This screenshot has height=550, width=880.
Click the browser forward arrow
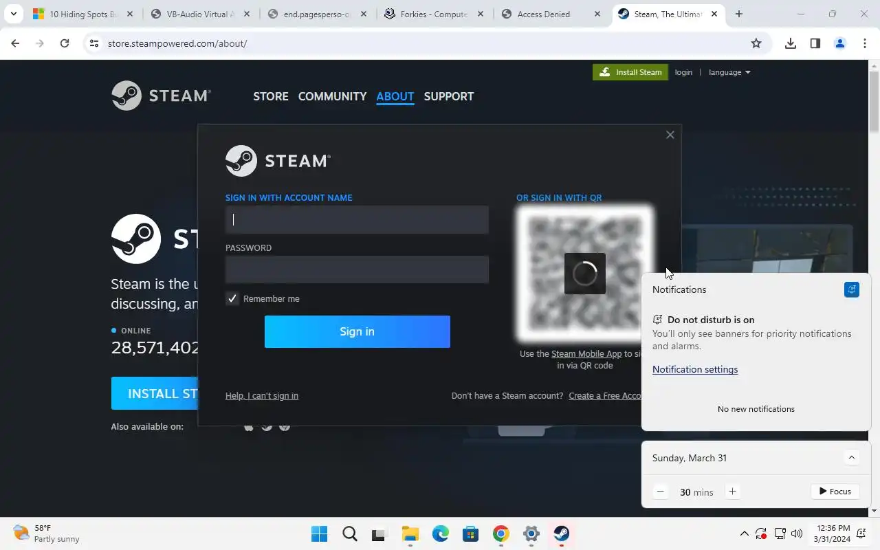pos(40,43)
